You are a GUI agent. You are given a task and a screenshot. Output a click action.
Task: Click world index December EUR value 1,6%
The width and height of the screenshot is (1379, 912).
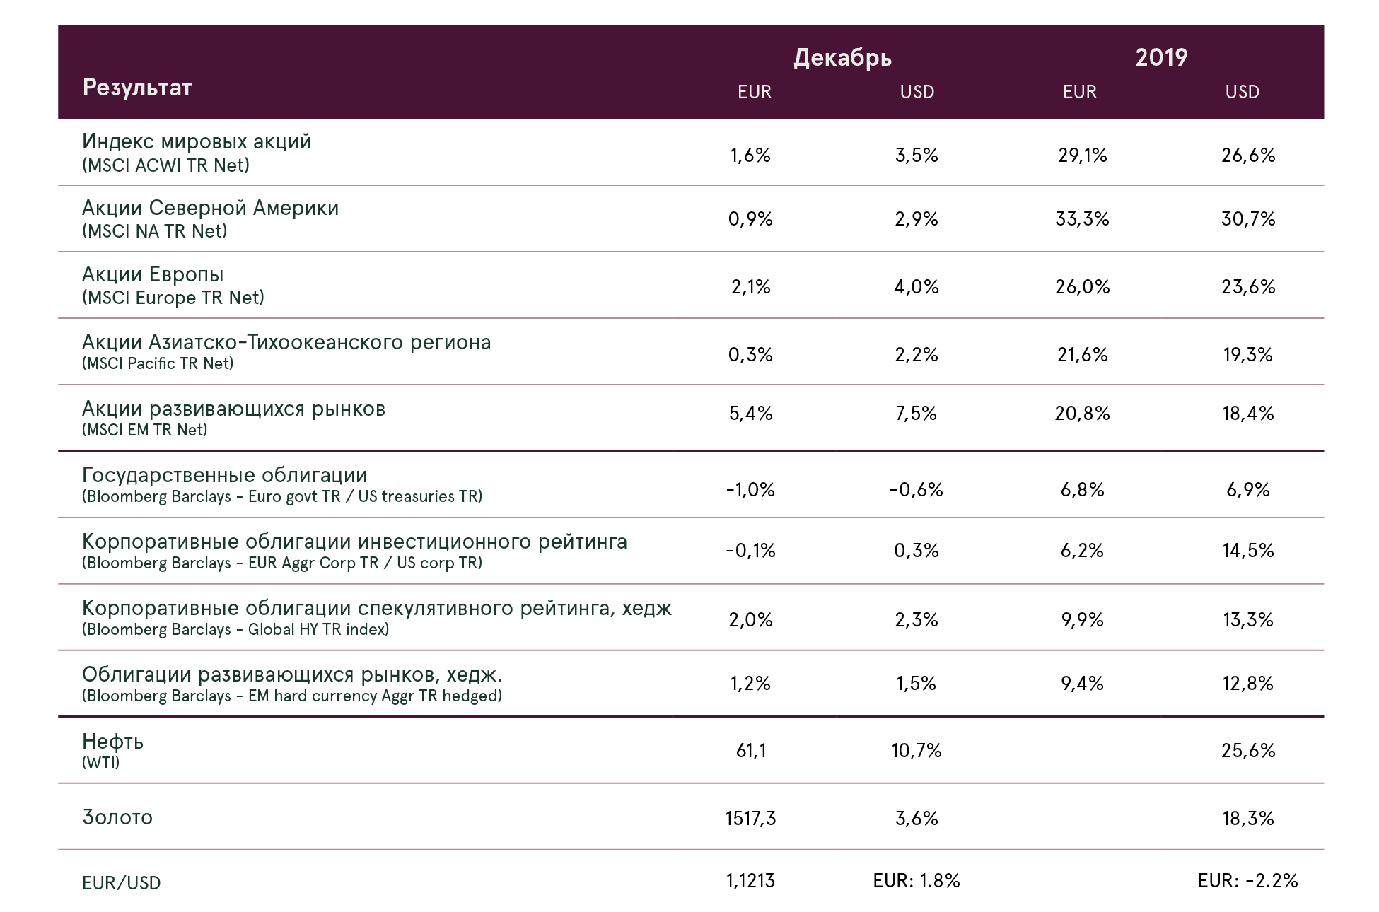750,156
